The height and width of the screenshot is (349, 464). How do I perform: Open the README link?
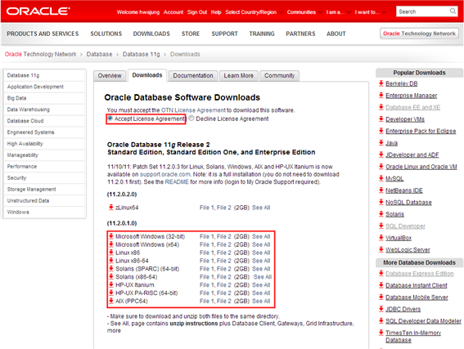[177, 181]
